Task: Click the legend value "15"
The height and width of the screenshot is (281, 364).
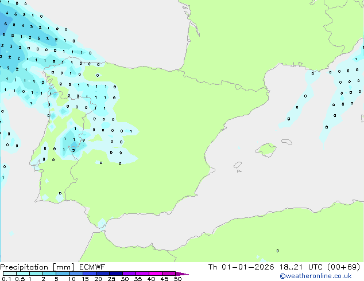Action: [85, 279]
